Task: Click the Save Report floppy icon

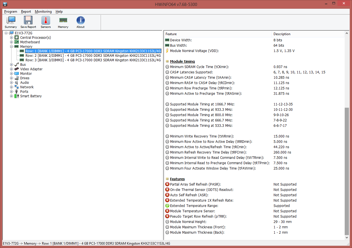Action: 28,20
